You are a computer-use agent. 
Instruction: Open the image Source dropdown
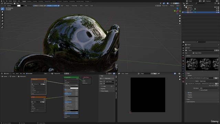(x=209, y=81)
